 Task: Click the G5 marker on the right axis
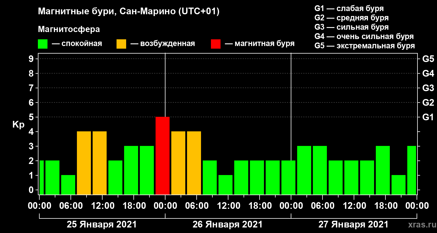428,59
